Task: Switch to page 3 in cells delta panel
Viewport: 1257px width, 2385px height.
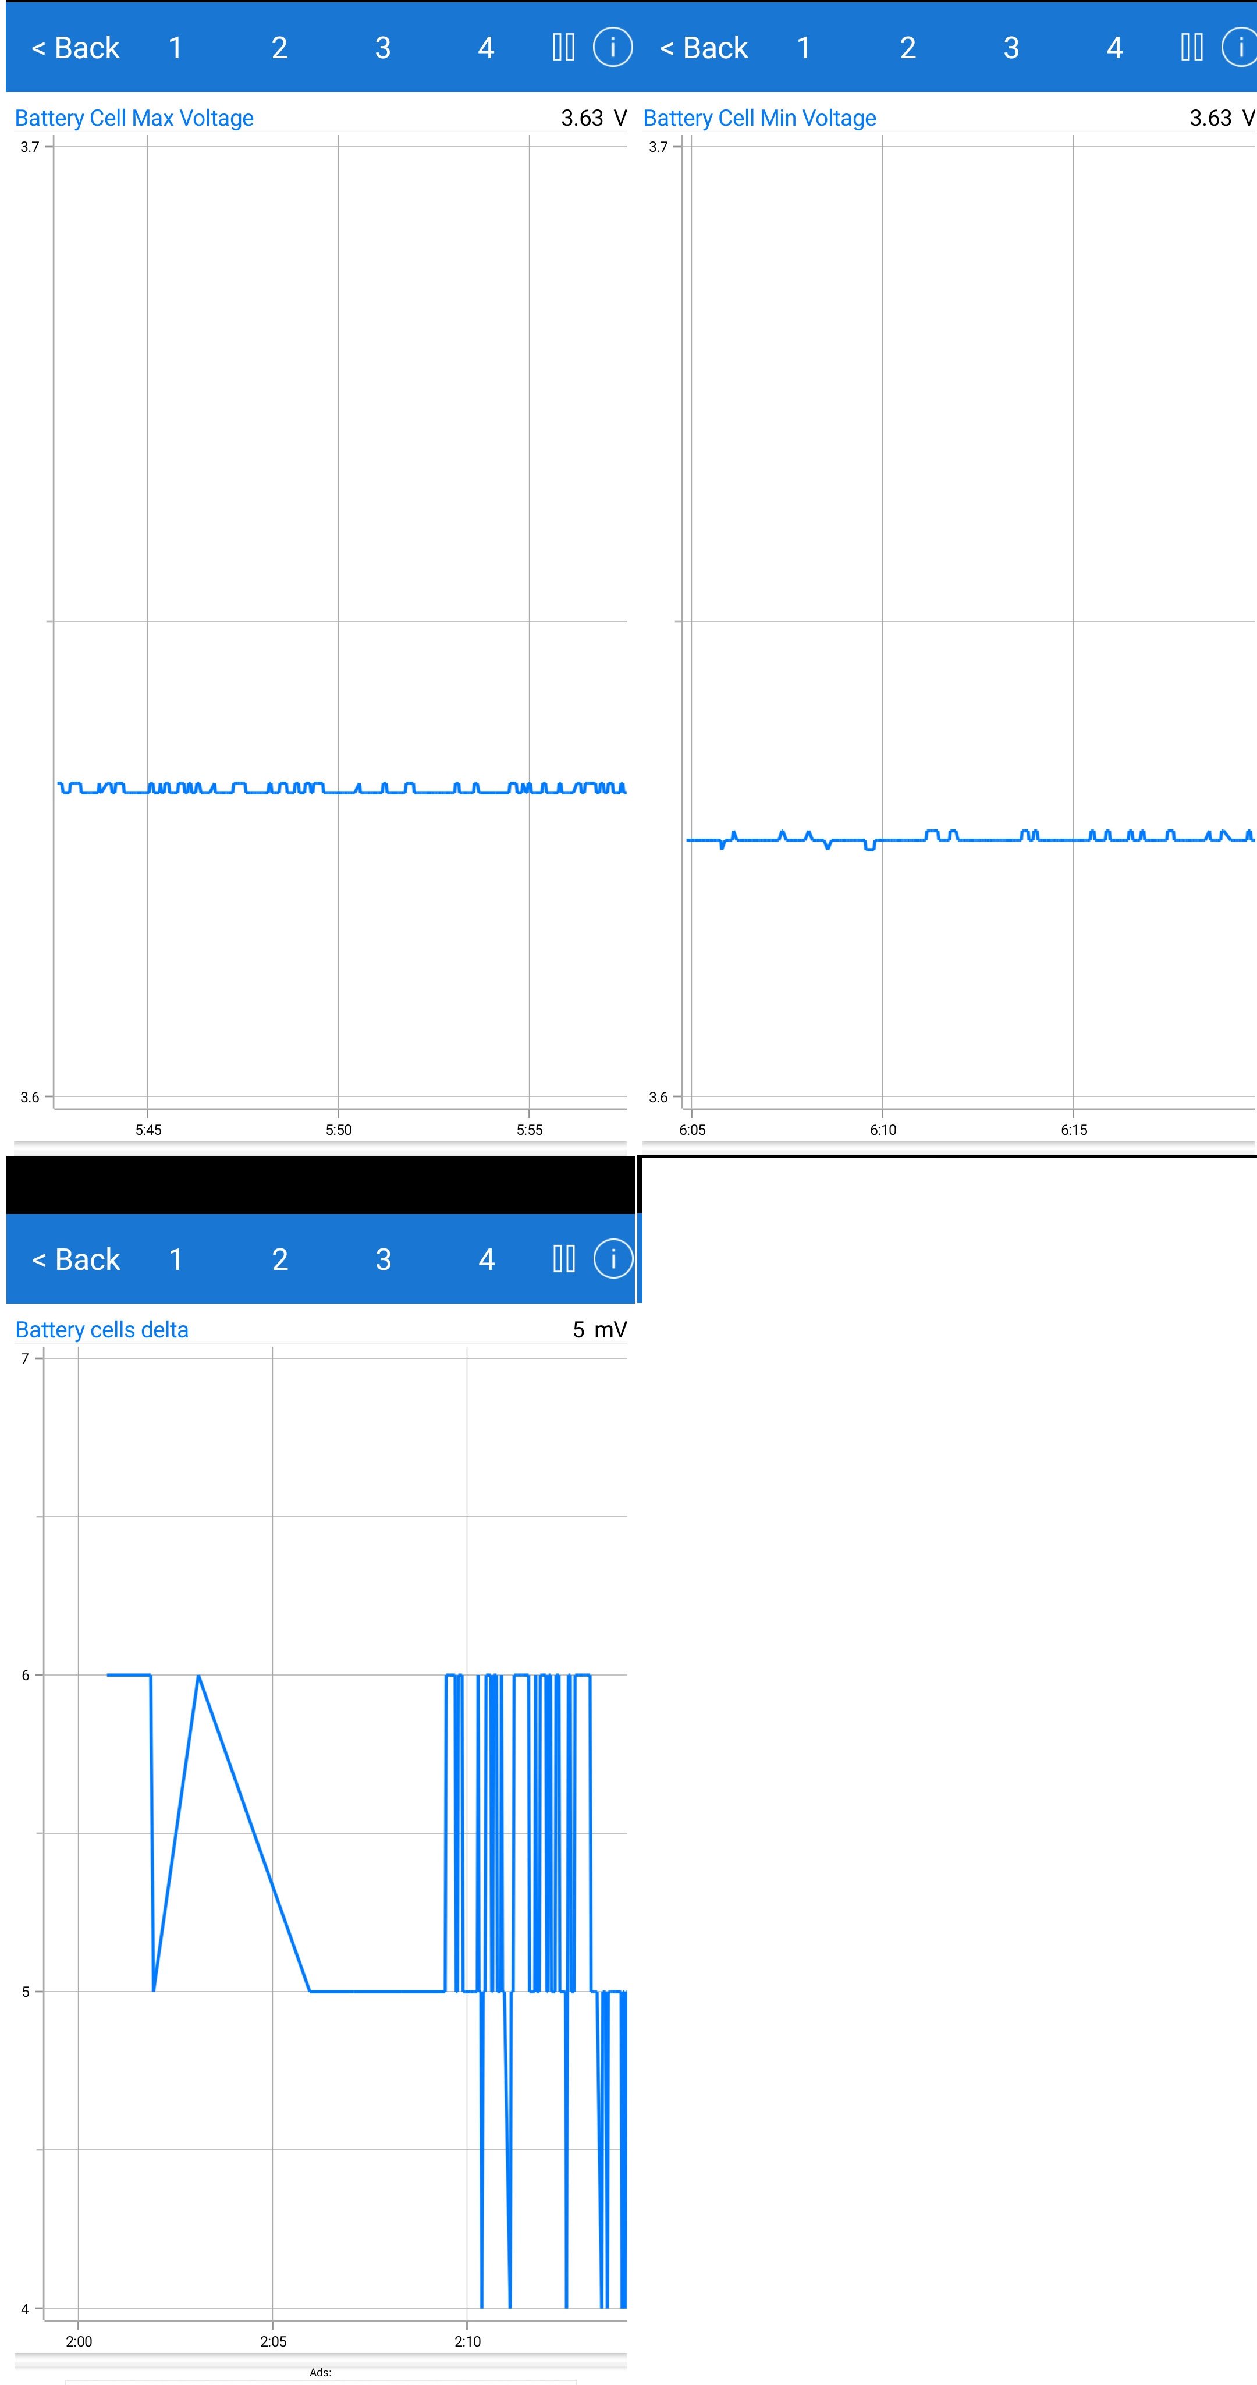Action: [383, 1259]
